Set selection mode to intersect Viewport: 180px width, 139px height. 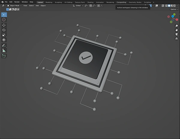[18, 9]
